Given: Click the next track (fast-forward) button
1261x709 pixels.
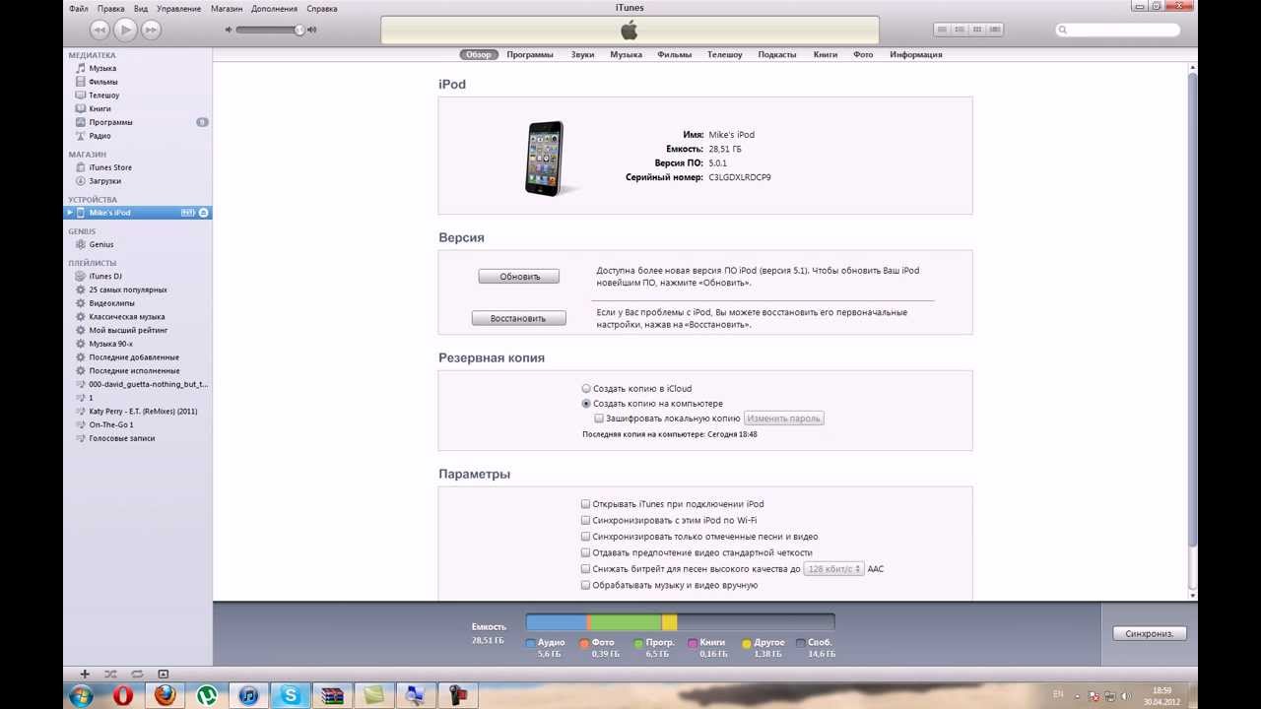Looking at the screenshot, I should click(x=151, y=31).
